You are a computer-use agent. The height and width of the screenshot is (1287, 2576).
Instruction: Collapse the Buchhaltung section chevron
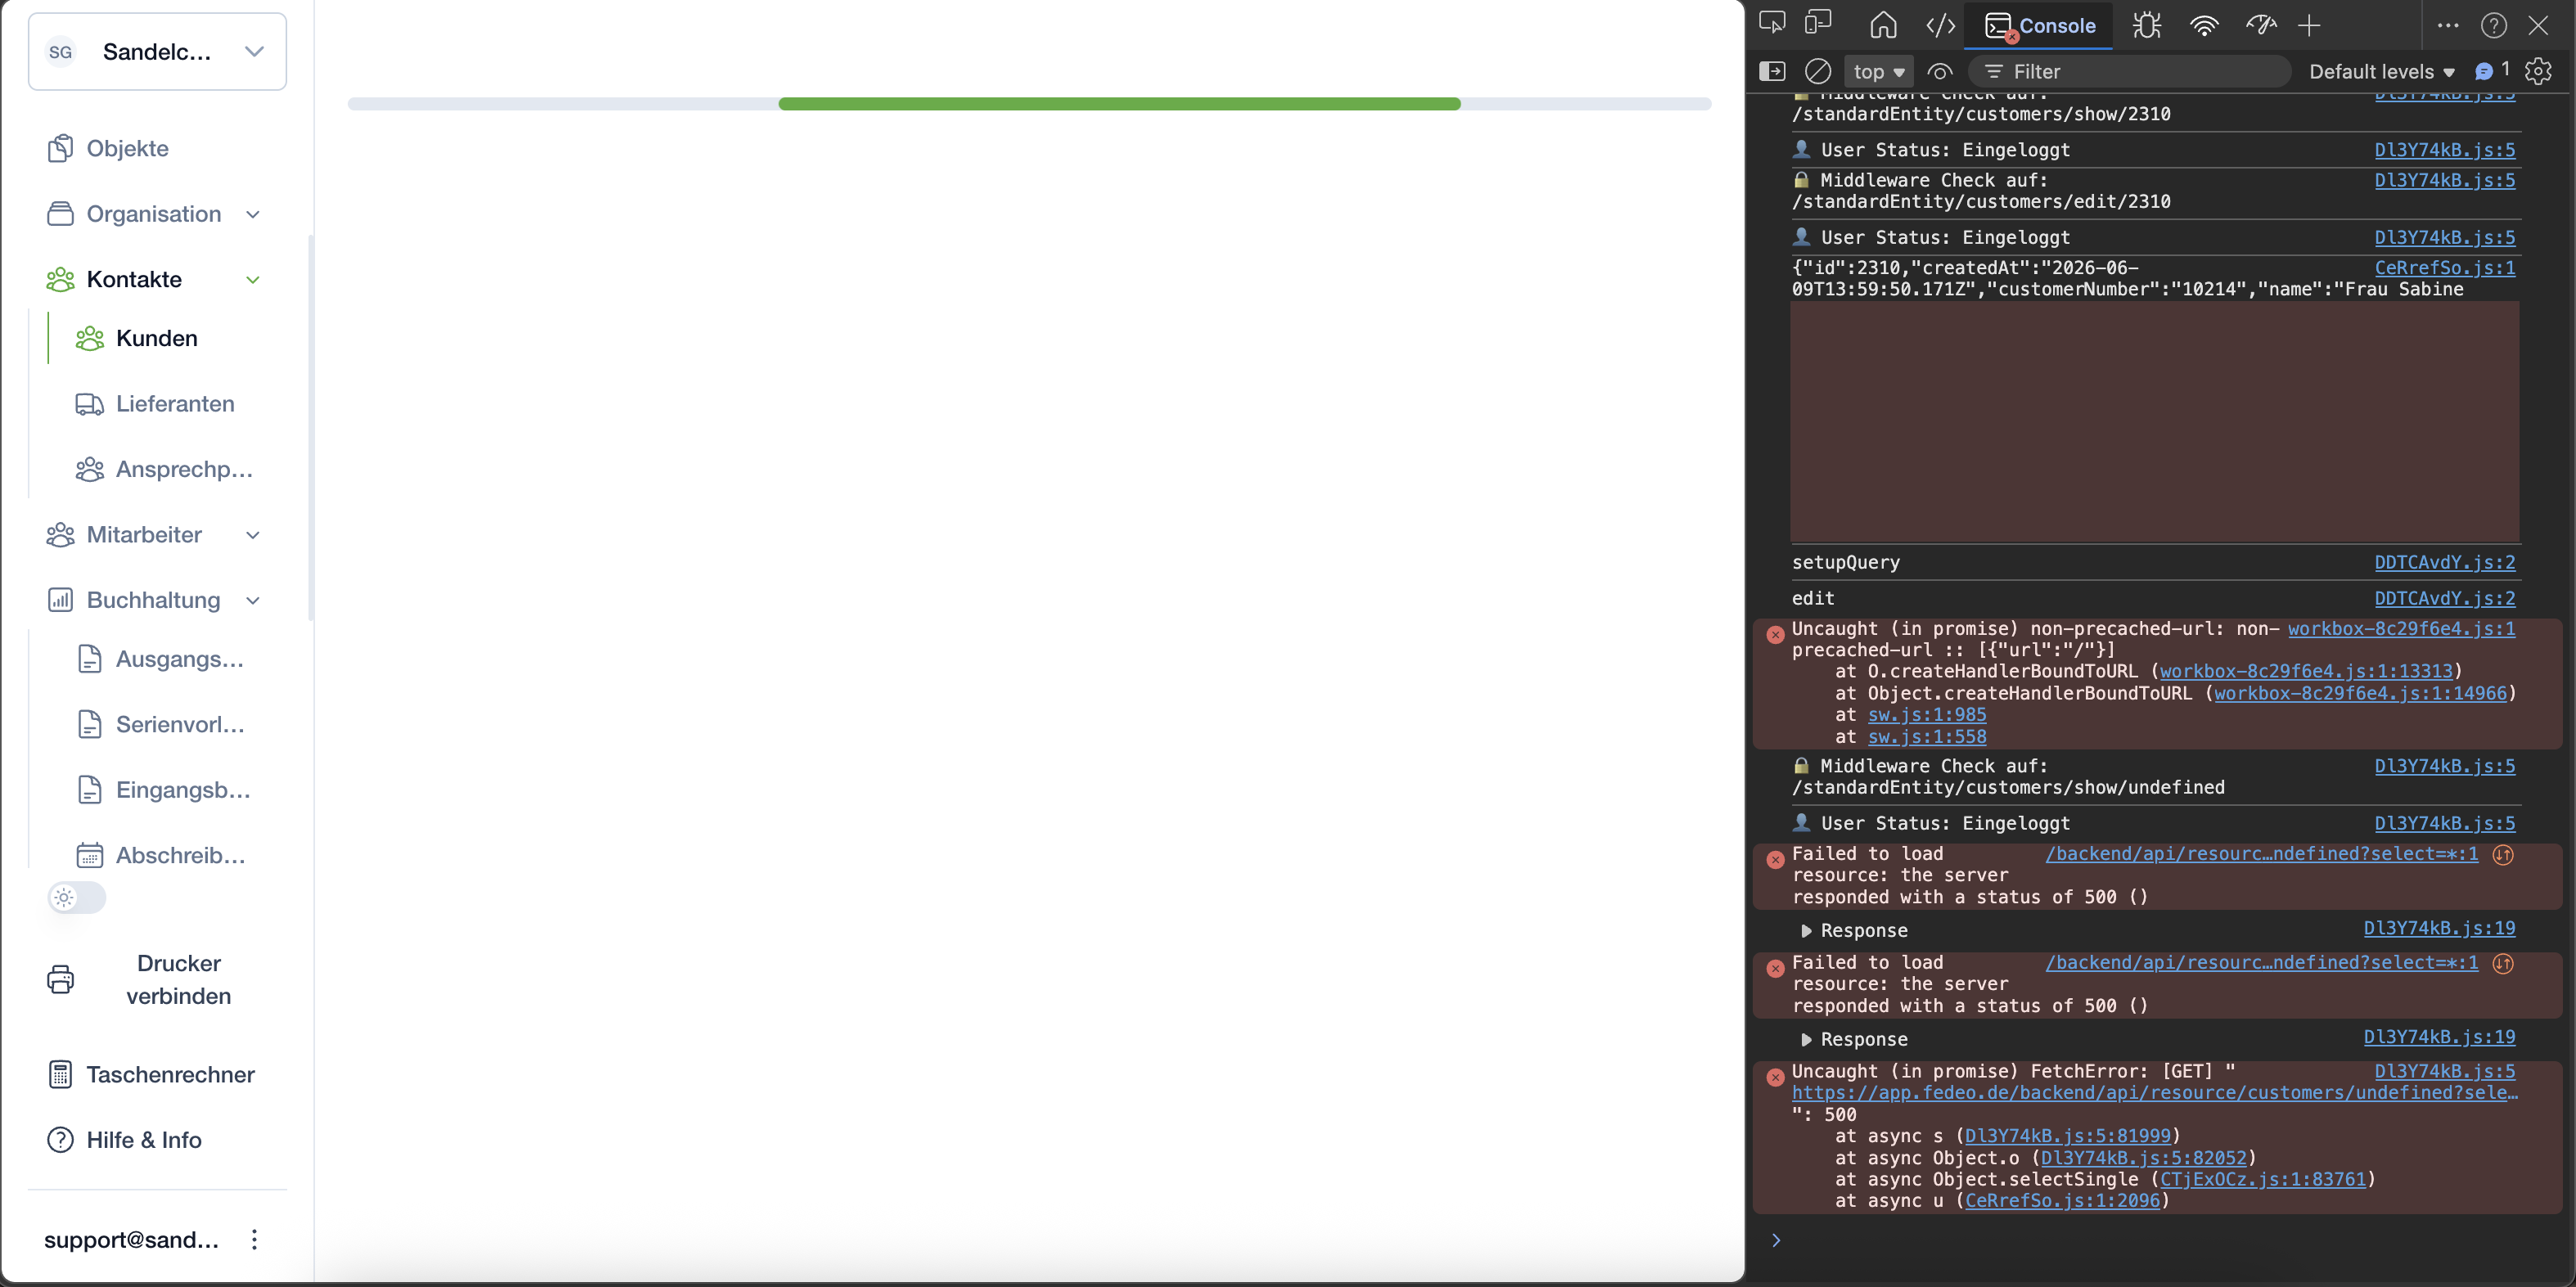coord(253,600)
